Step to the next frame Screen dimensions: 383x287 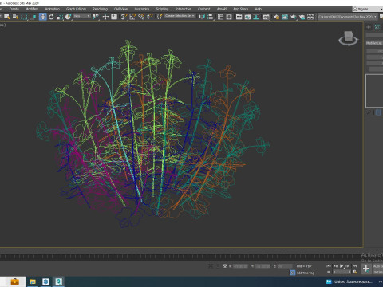coord(348,265)
